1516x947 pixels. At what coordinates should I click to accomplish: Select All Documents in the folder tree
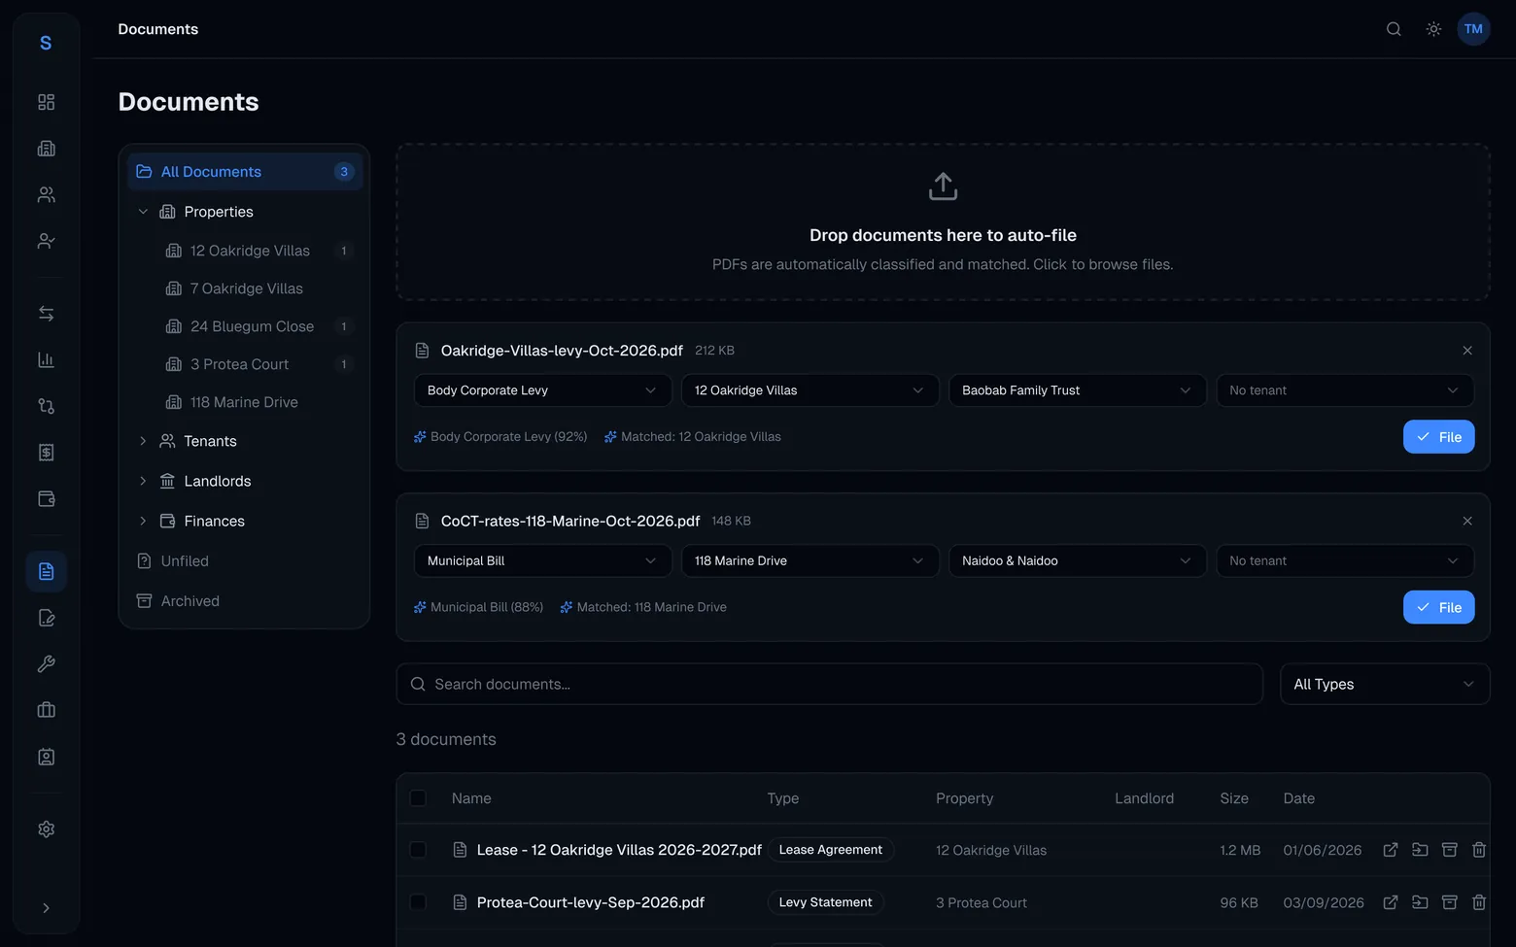click(x=245, y=172)
